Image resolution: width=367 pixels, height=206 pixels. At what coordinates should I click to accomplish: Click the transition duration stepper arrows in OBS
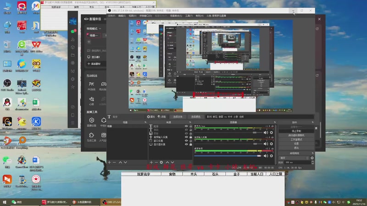(312, 163)
